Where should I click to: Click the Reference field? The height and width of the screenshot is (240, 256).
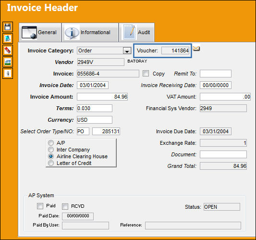(193, 226)
